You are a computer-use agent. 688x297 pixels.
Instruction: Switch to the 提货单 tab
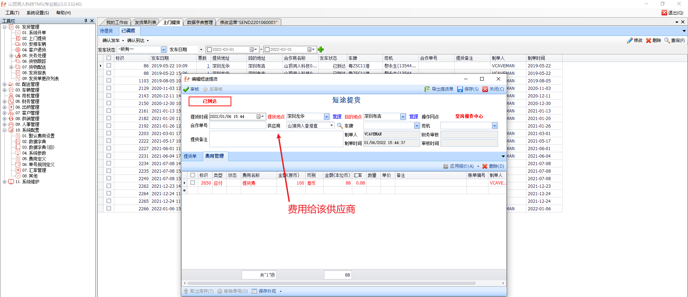coord(190,156)
